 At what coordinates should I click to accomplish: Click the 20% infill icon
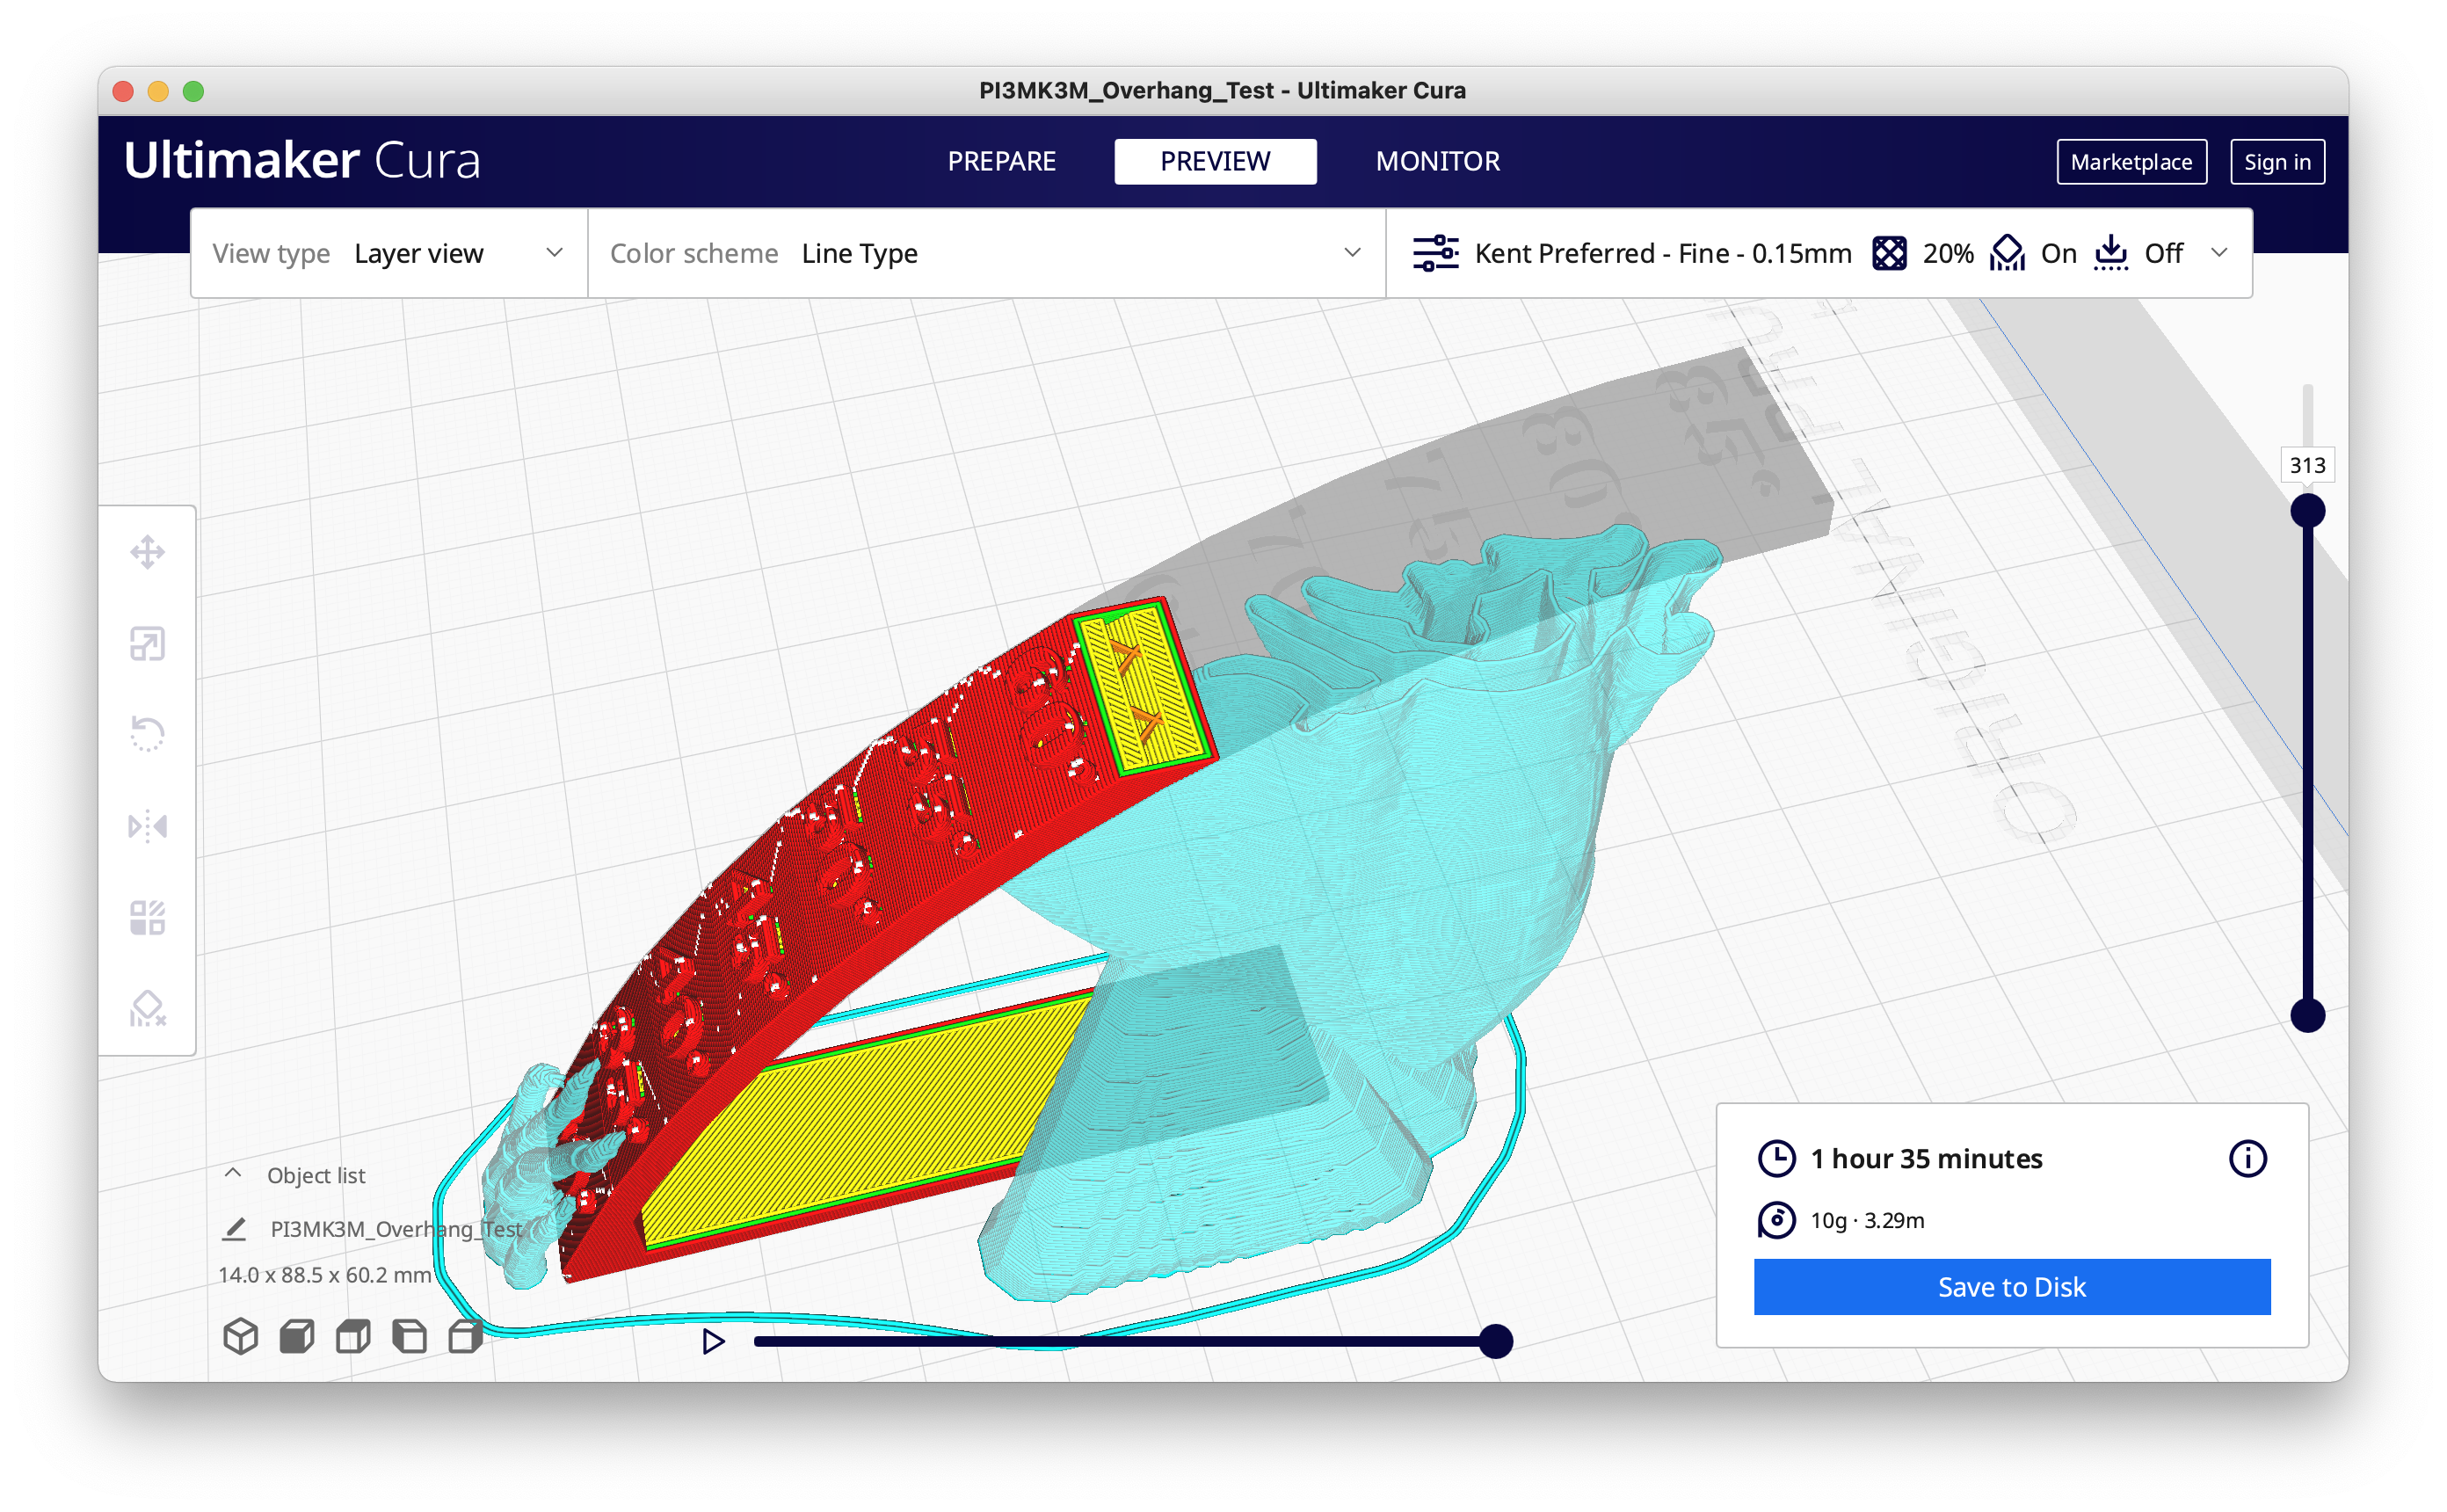pyautogui.click(x=1889, y=253)
